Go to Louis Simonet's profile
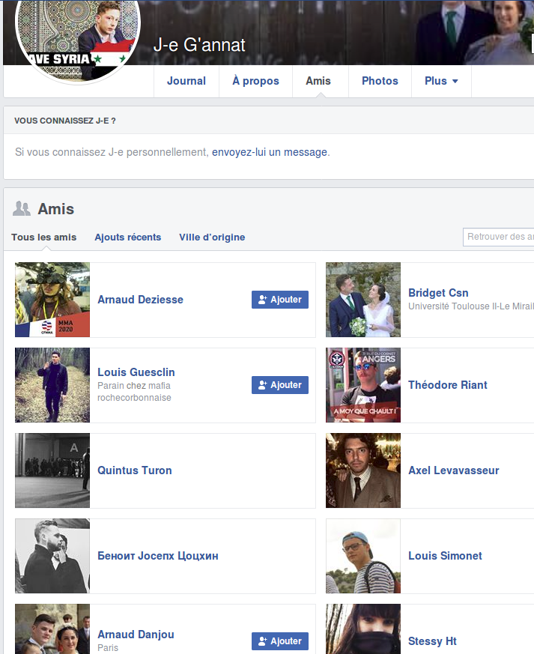 point(445,556)
